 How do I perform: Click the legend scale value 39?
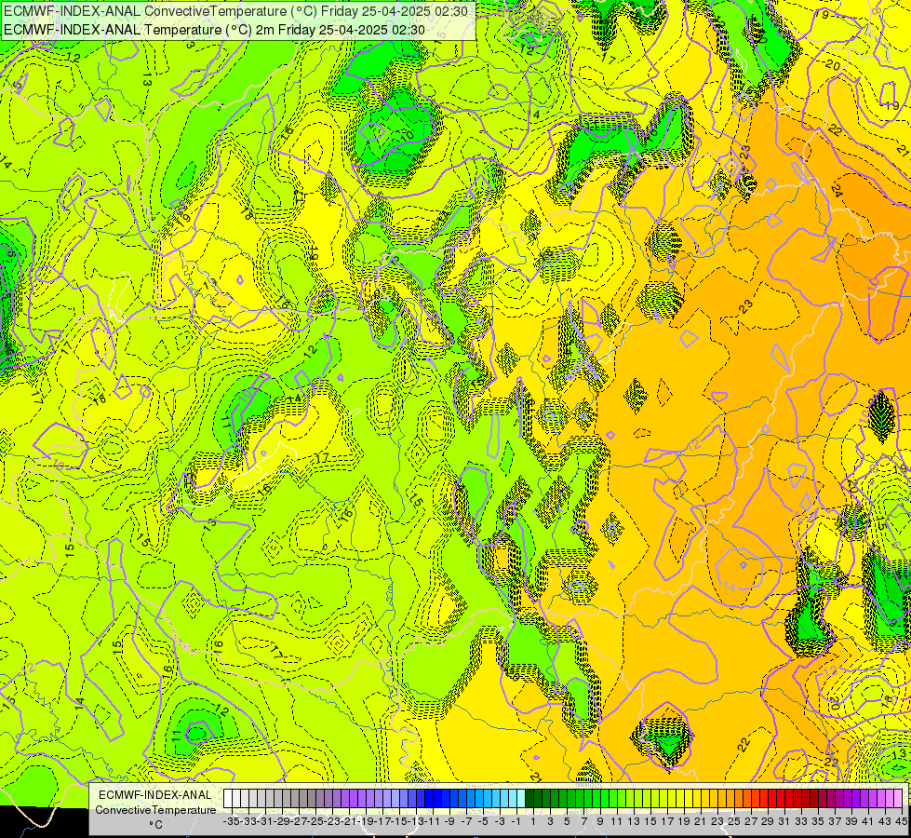click(x=851, y=821)
